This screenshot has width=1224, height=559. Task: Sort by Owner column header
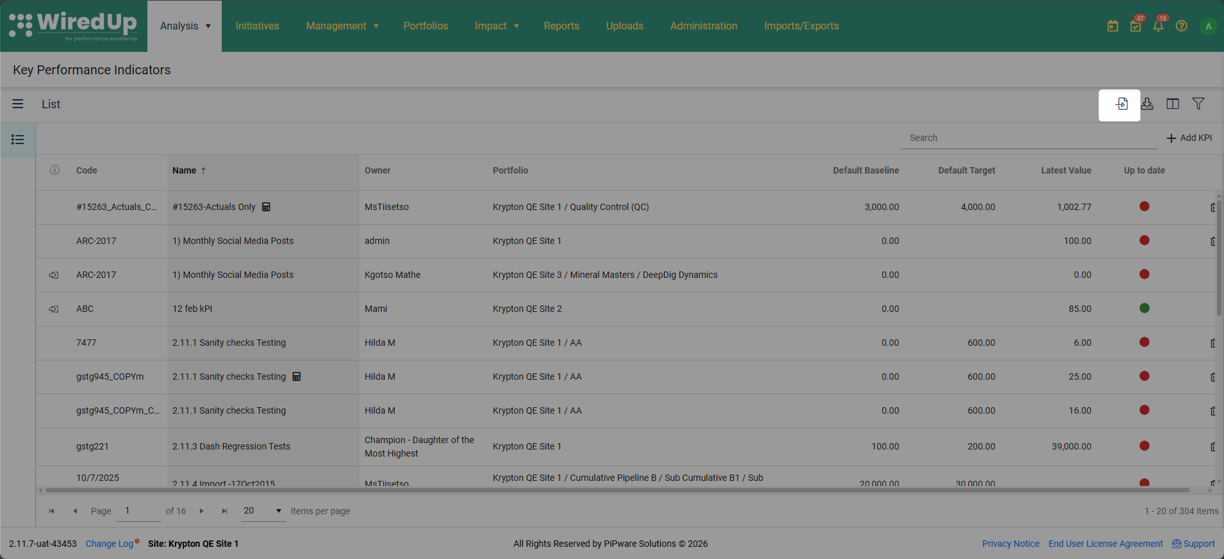[x=377, y=170]
